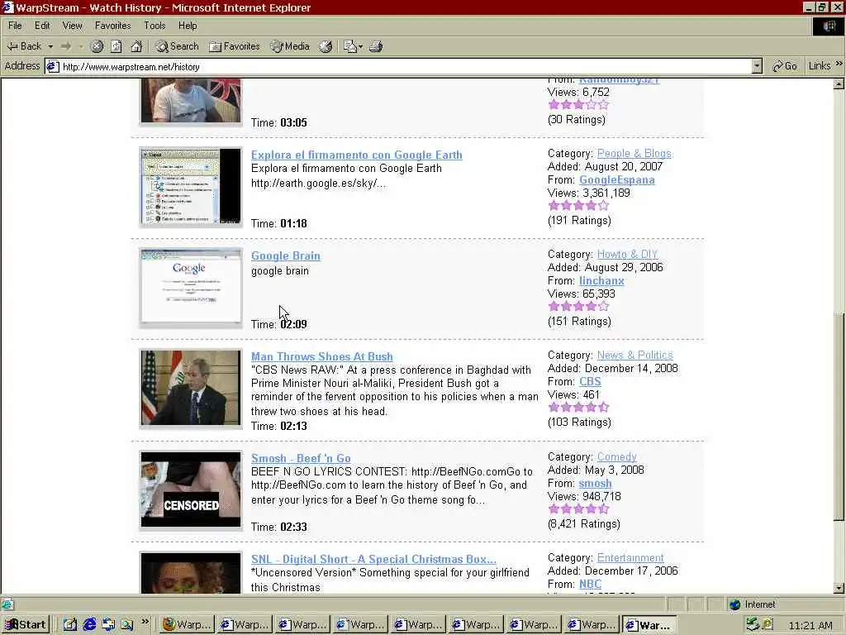Open 'SNL - Digital Short' video link
The width and height of the screenshot is (846, 635).
pyautogui.click(x=373, y=559)
